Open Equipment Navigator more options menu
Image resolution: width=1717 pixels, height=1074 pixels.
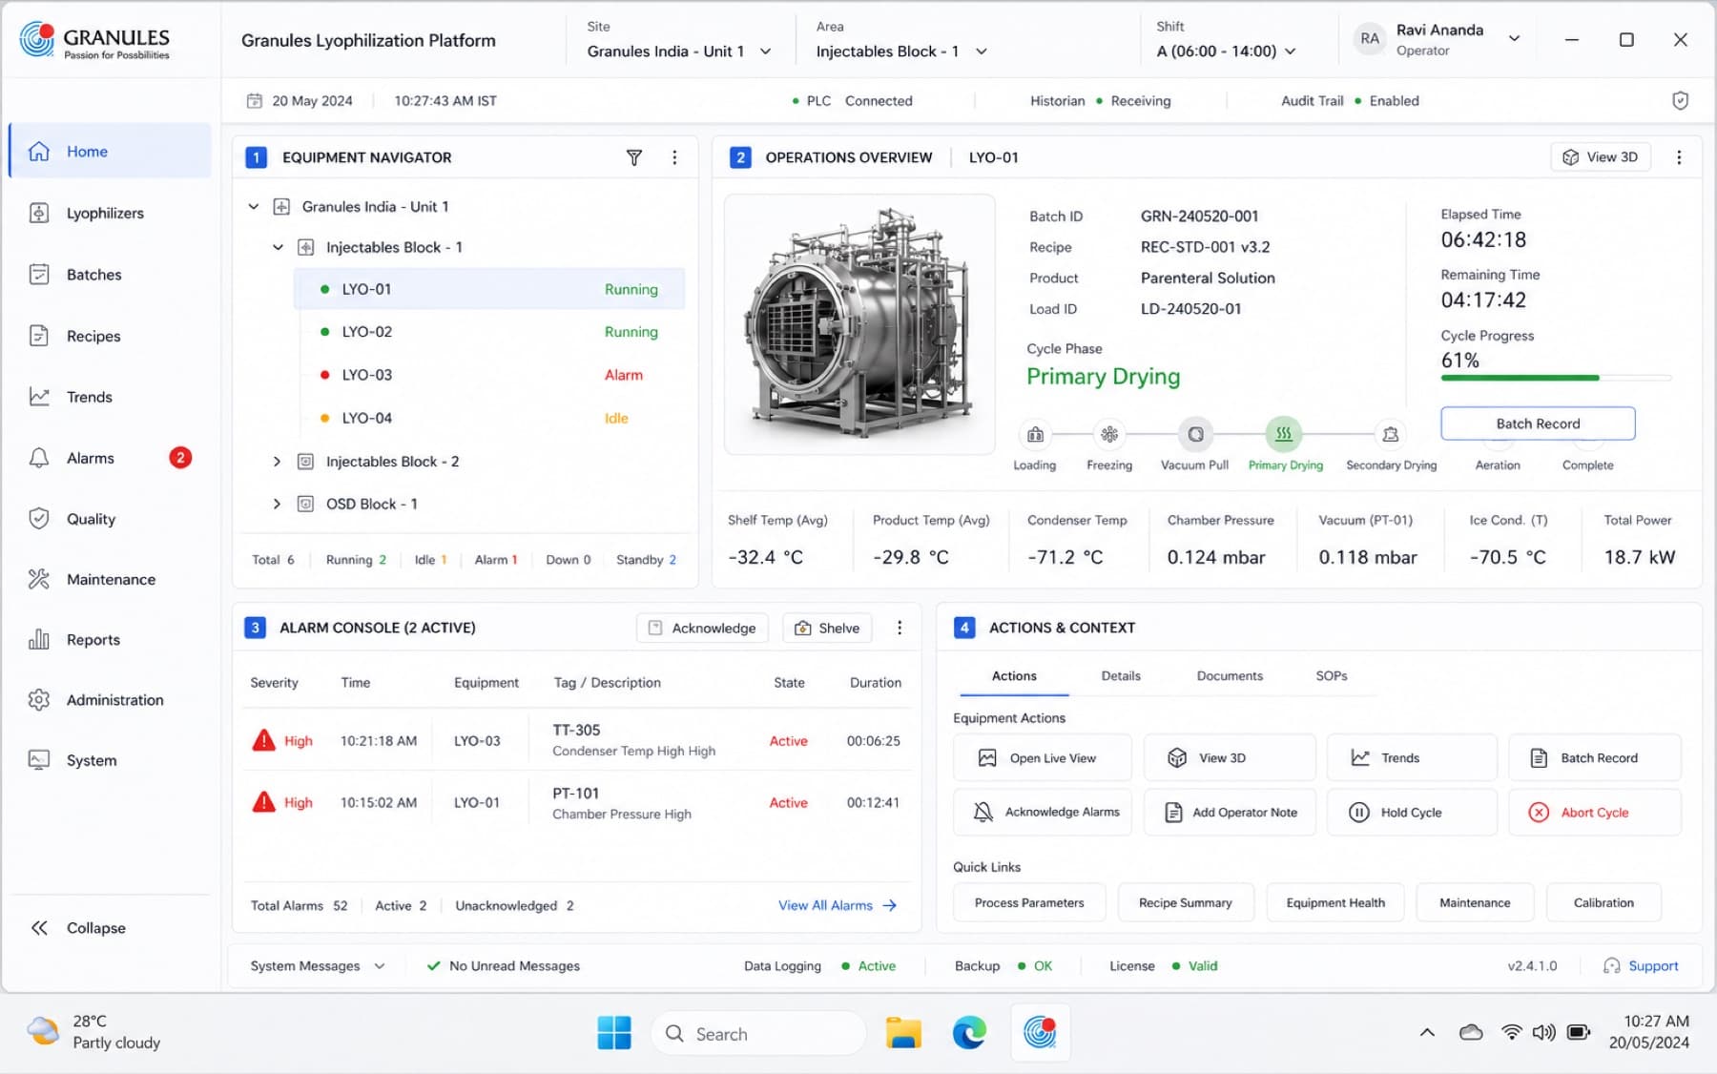click(x=674, y=157)
